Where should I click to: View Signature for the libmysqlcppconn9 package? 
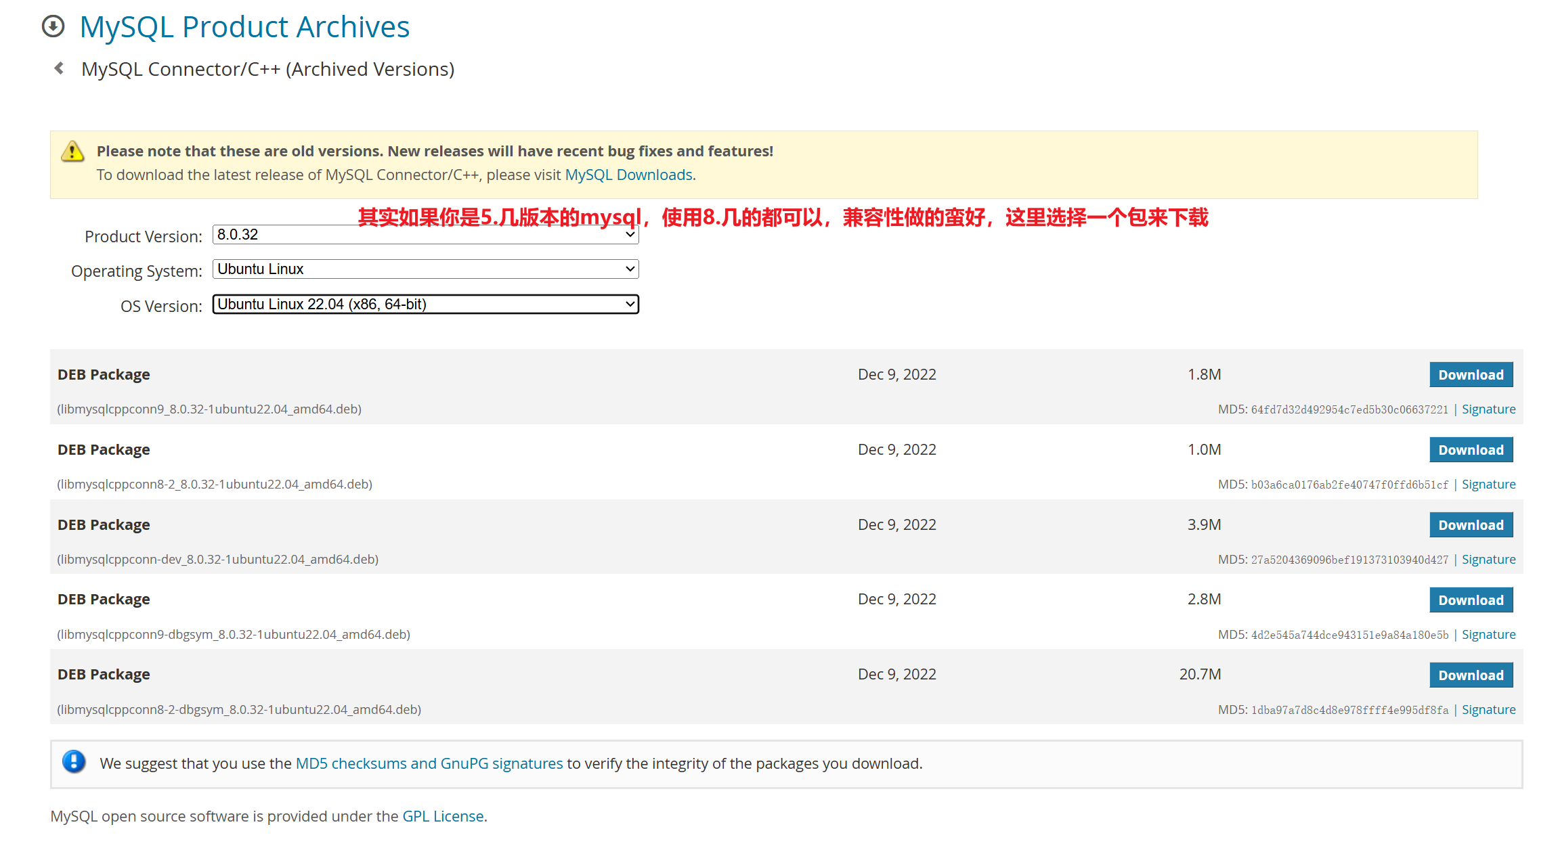(x=1488, y=409)
